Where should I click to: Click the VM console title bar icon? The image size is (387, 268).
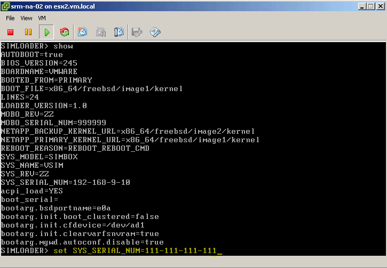coord(5,6)
